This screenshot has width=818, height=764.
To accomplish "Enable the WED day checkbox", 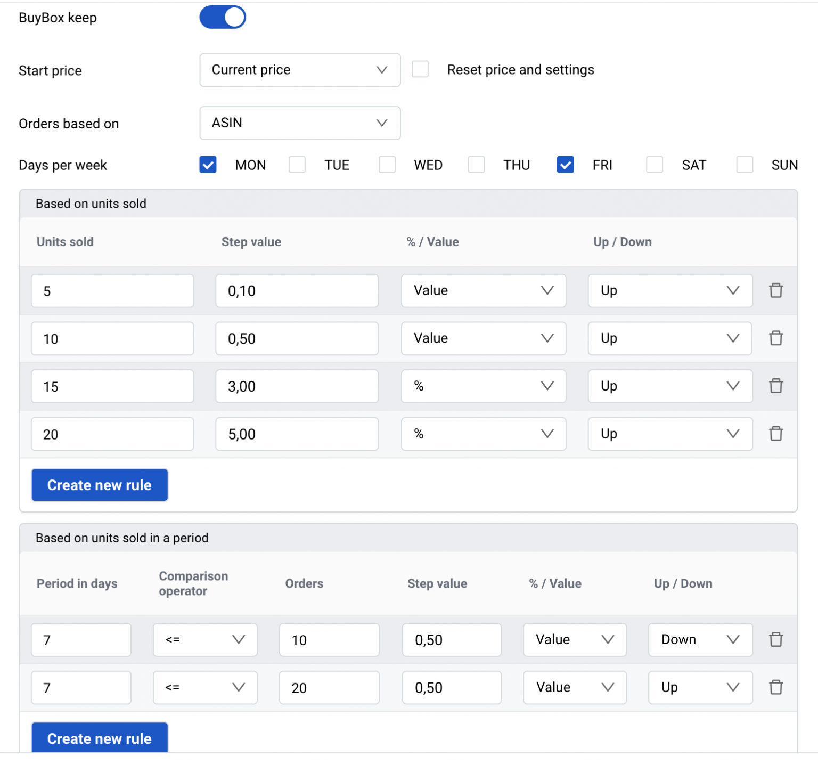I will click(387, 165).
